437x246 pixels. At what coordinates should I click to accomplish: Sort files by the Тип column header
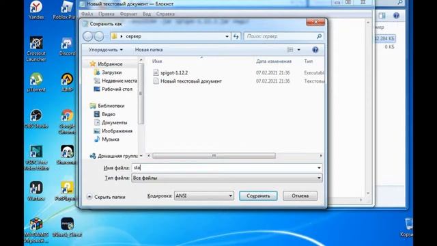(308, 61)
